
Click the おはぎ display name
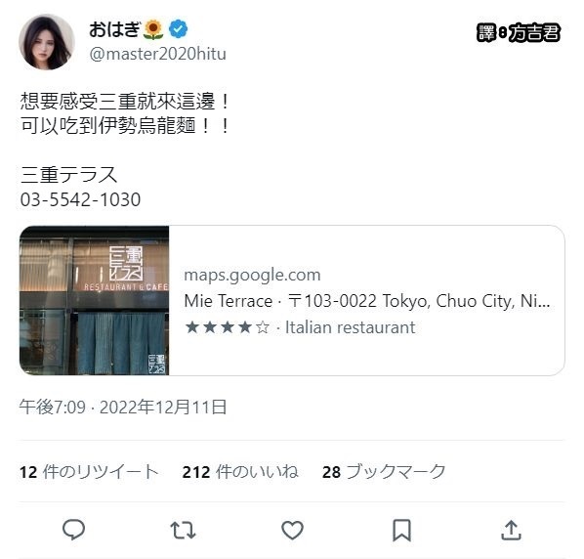coord(114,29)
